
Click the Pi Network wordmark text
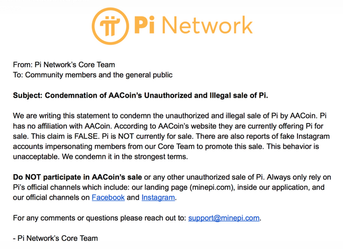(x=193, y=25)
